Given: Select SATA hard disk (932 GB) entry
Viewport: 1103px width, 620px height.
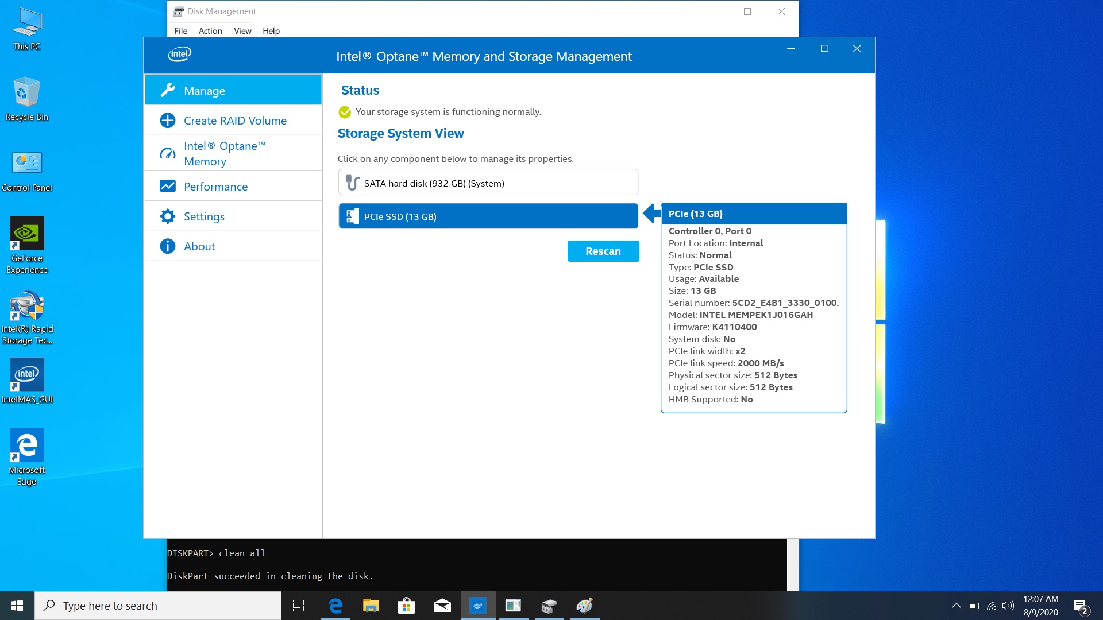Looking at the screenshot, I should (488, 183).
